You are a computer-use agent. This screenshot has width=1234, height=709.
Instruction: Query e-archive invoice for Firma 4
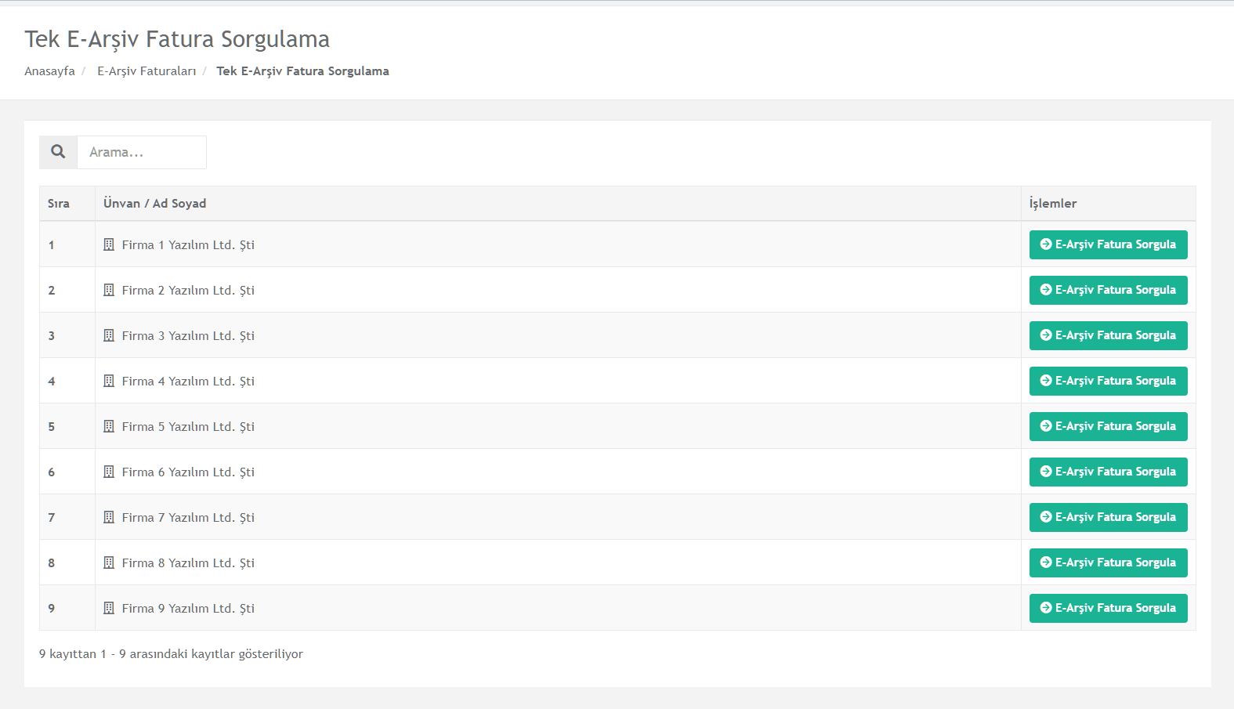click(1108, 381)
